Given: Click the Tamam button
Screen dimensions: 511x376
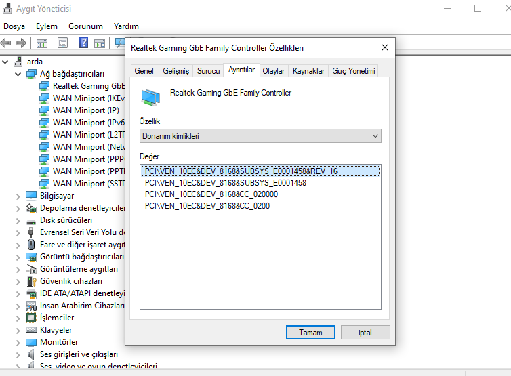Looking at the screenshot, I should coord(310,333).
